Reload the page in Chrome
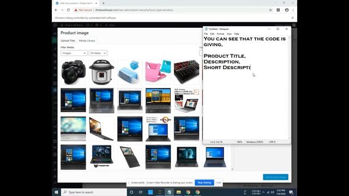 [x=68, y=10]
